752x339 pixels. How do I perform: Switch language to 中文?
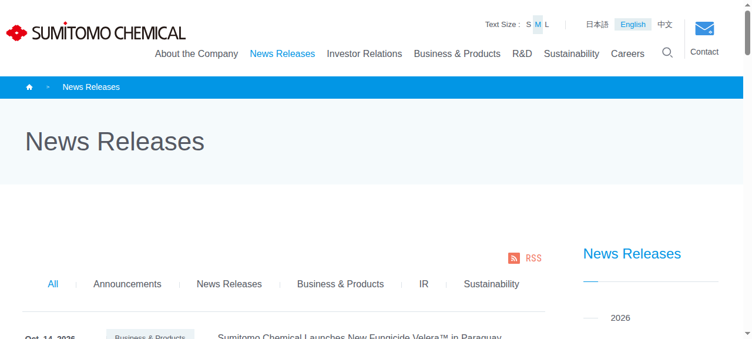665,25
